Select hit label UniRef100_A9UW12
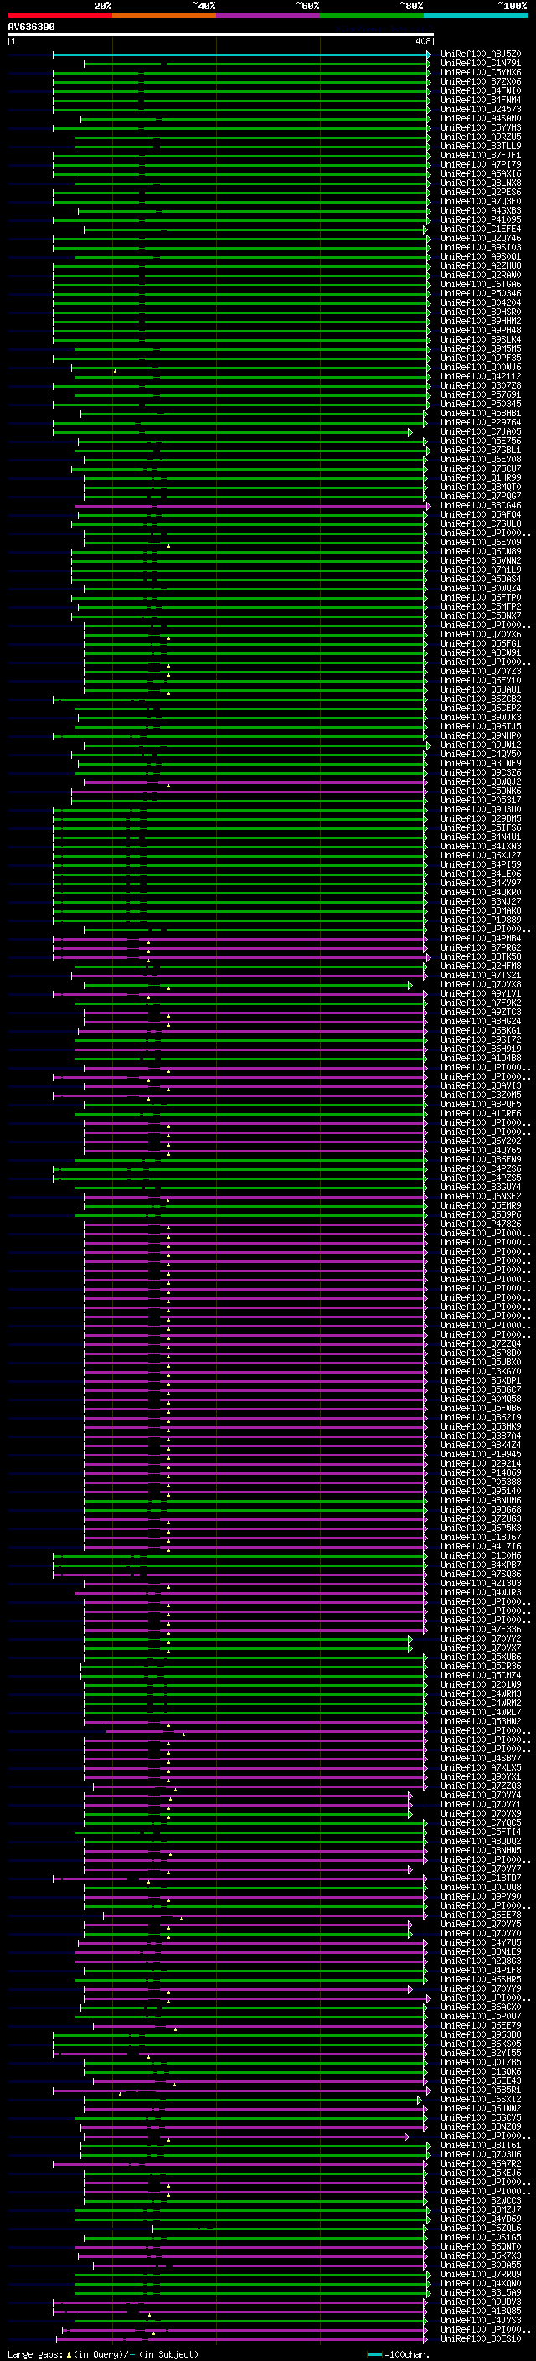The height and width of the screenshot is (2361, 536). coord(481,745)
